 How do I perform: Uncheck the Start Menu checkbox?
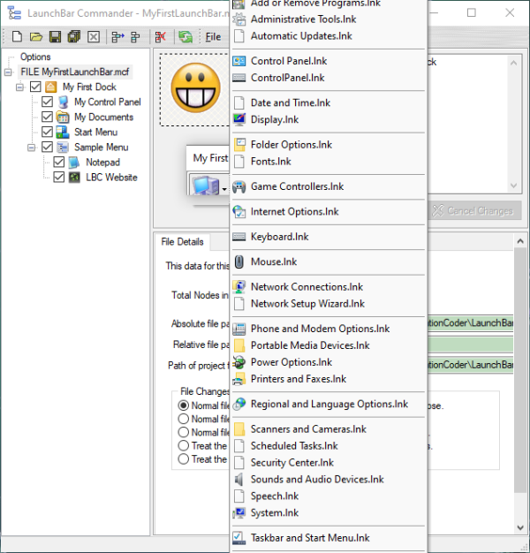tap(47, 132)
